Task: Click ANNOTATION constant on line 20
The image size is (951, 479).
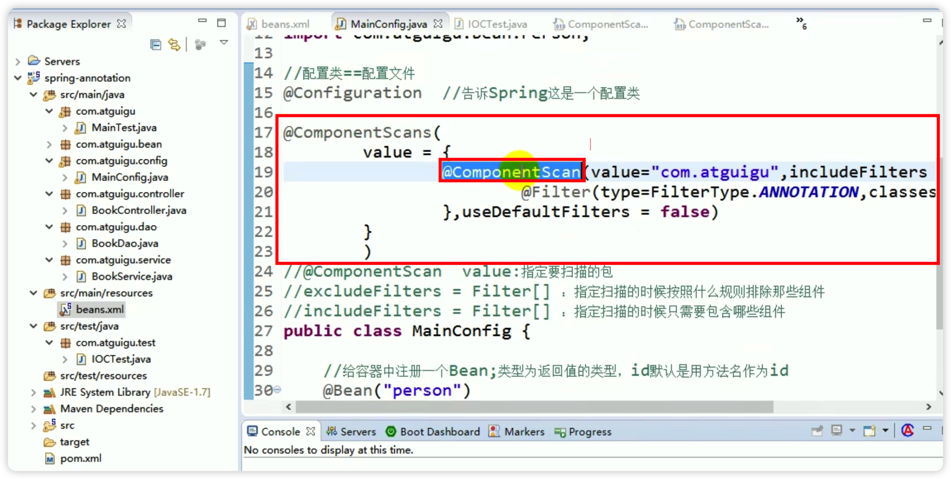Action: [808, 192]
